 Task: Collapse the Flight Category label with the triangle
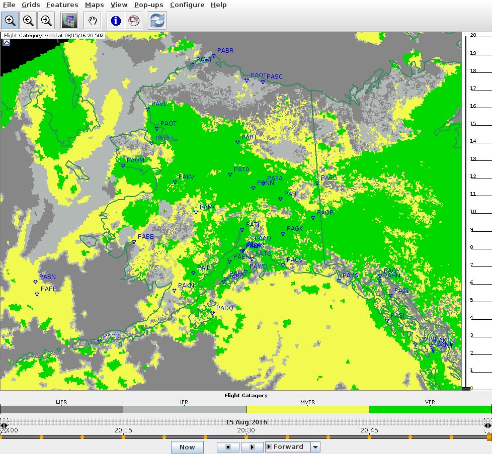(6, 43)
